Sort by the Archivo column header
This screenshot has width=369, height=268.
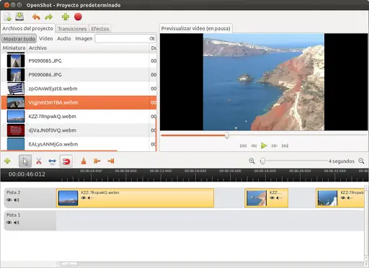(x=88, y=48)
